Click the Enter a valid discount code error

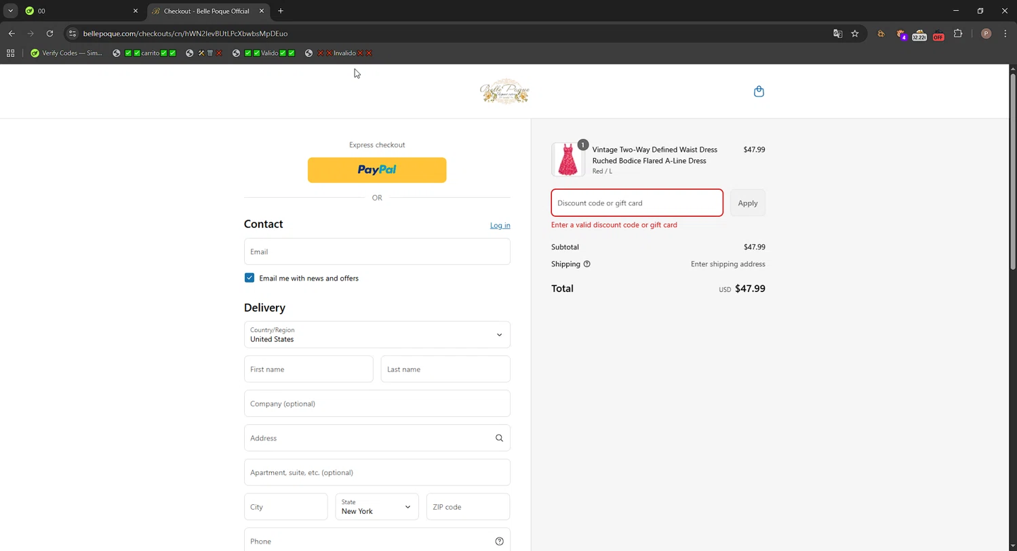click(614, 225)
